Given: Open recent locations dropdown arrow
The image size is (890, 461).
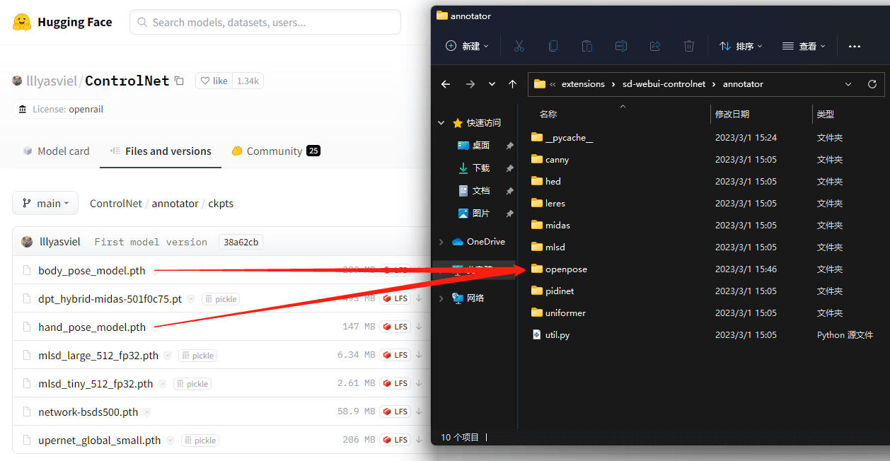Looking at the screenshot, I should coord(492,84).
